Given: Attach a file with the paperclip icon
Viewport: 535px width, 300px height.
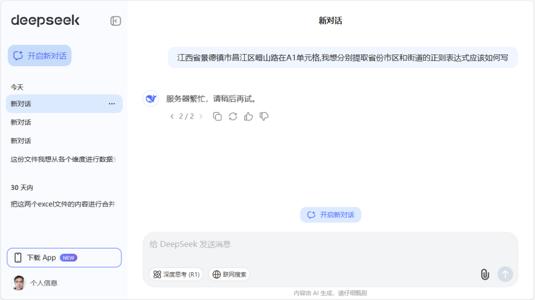Looking at the screenshot, I should pyautogui.click(x=484, y=274).
